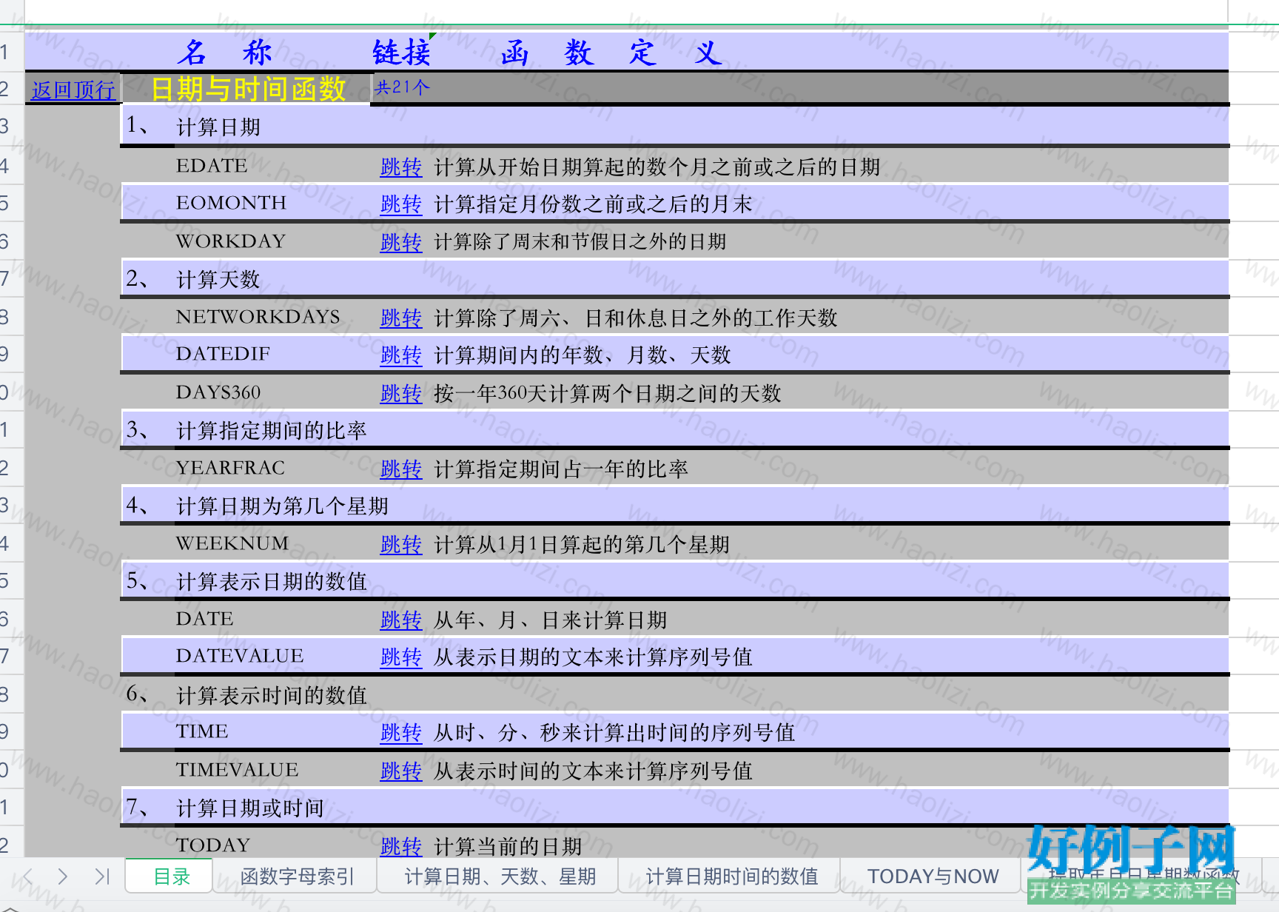Viewport: 1279px width, 912px height.
Task: Follow the 跳转 link for DATEVALUE
Action: pyautogui.click(x=400, y=657)
